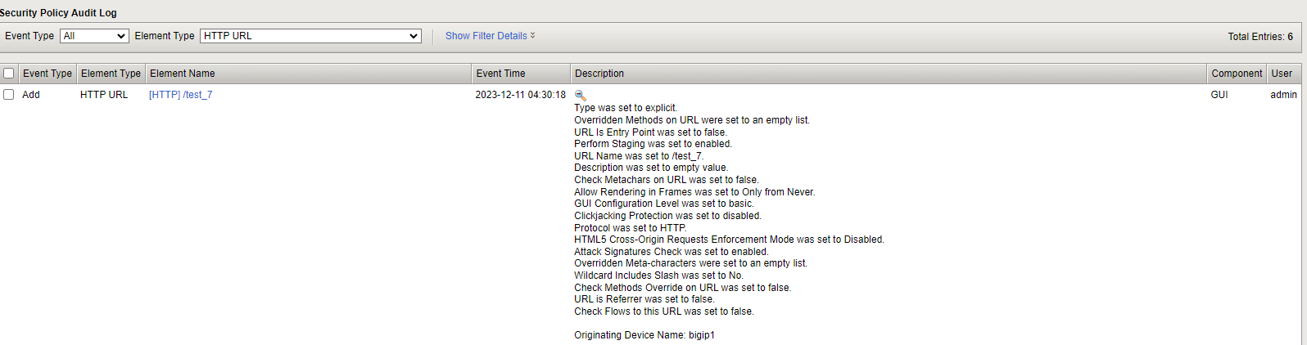The width and height of the screenshot is (1307, 345).
Task: Click the GUI component cell
Action: click(x=1219, y=95)
